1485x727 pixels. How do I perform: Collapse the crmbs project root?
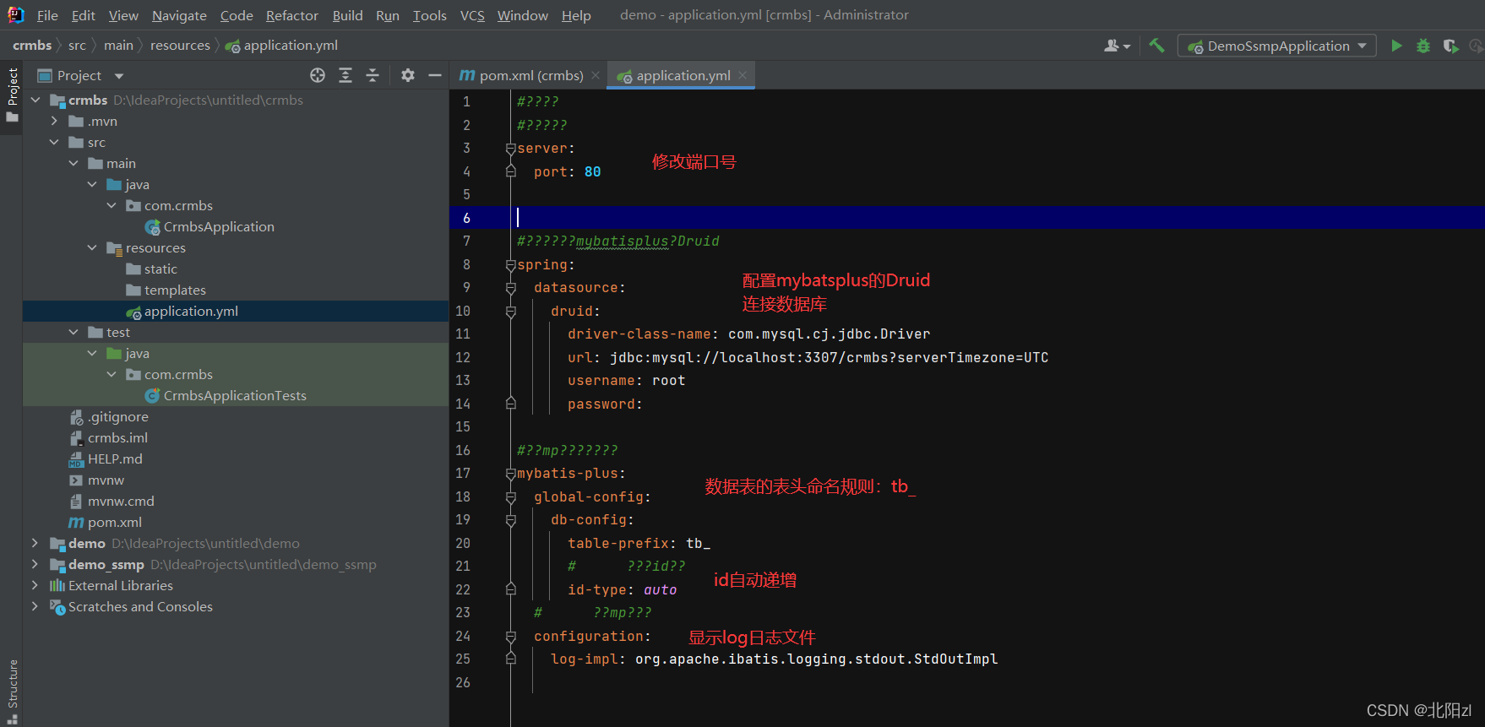[x=35, y=100]
